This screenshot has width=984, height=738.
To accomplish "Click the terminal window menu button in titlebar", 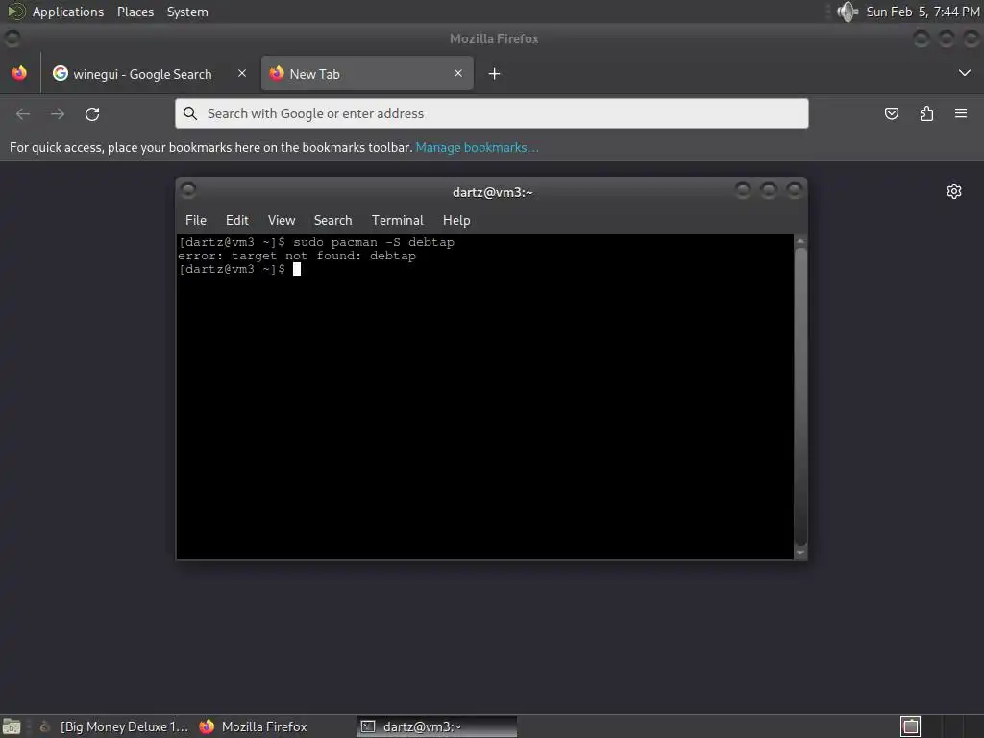I will (x=188, y=189).
